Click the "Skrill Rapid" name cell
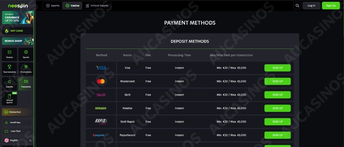Screen dimensions: 344x147 point(128,122)
